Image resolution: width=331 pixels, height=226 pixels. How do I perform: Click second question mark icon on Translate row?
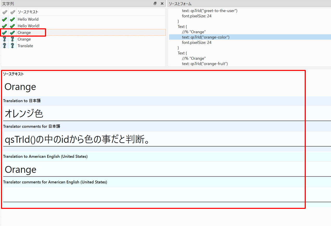[x=12, y=46]
